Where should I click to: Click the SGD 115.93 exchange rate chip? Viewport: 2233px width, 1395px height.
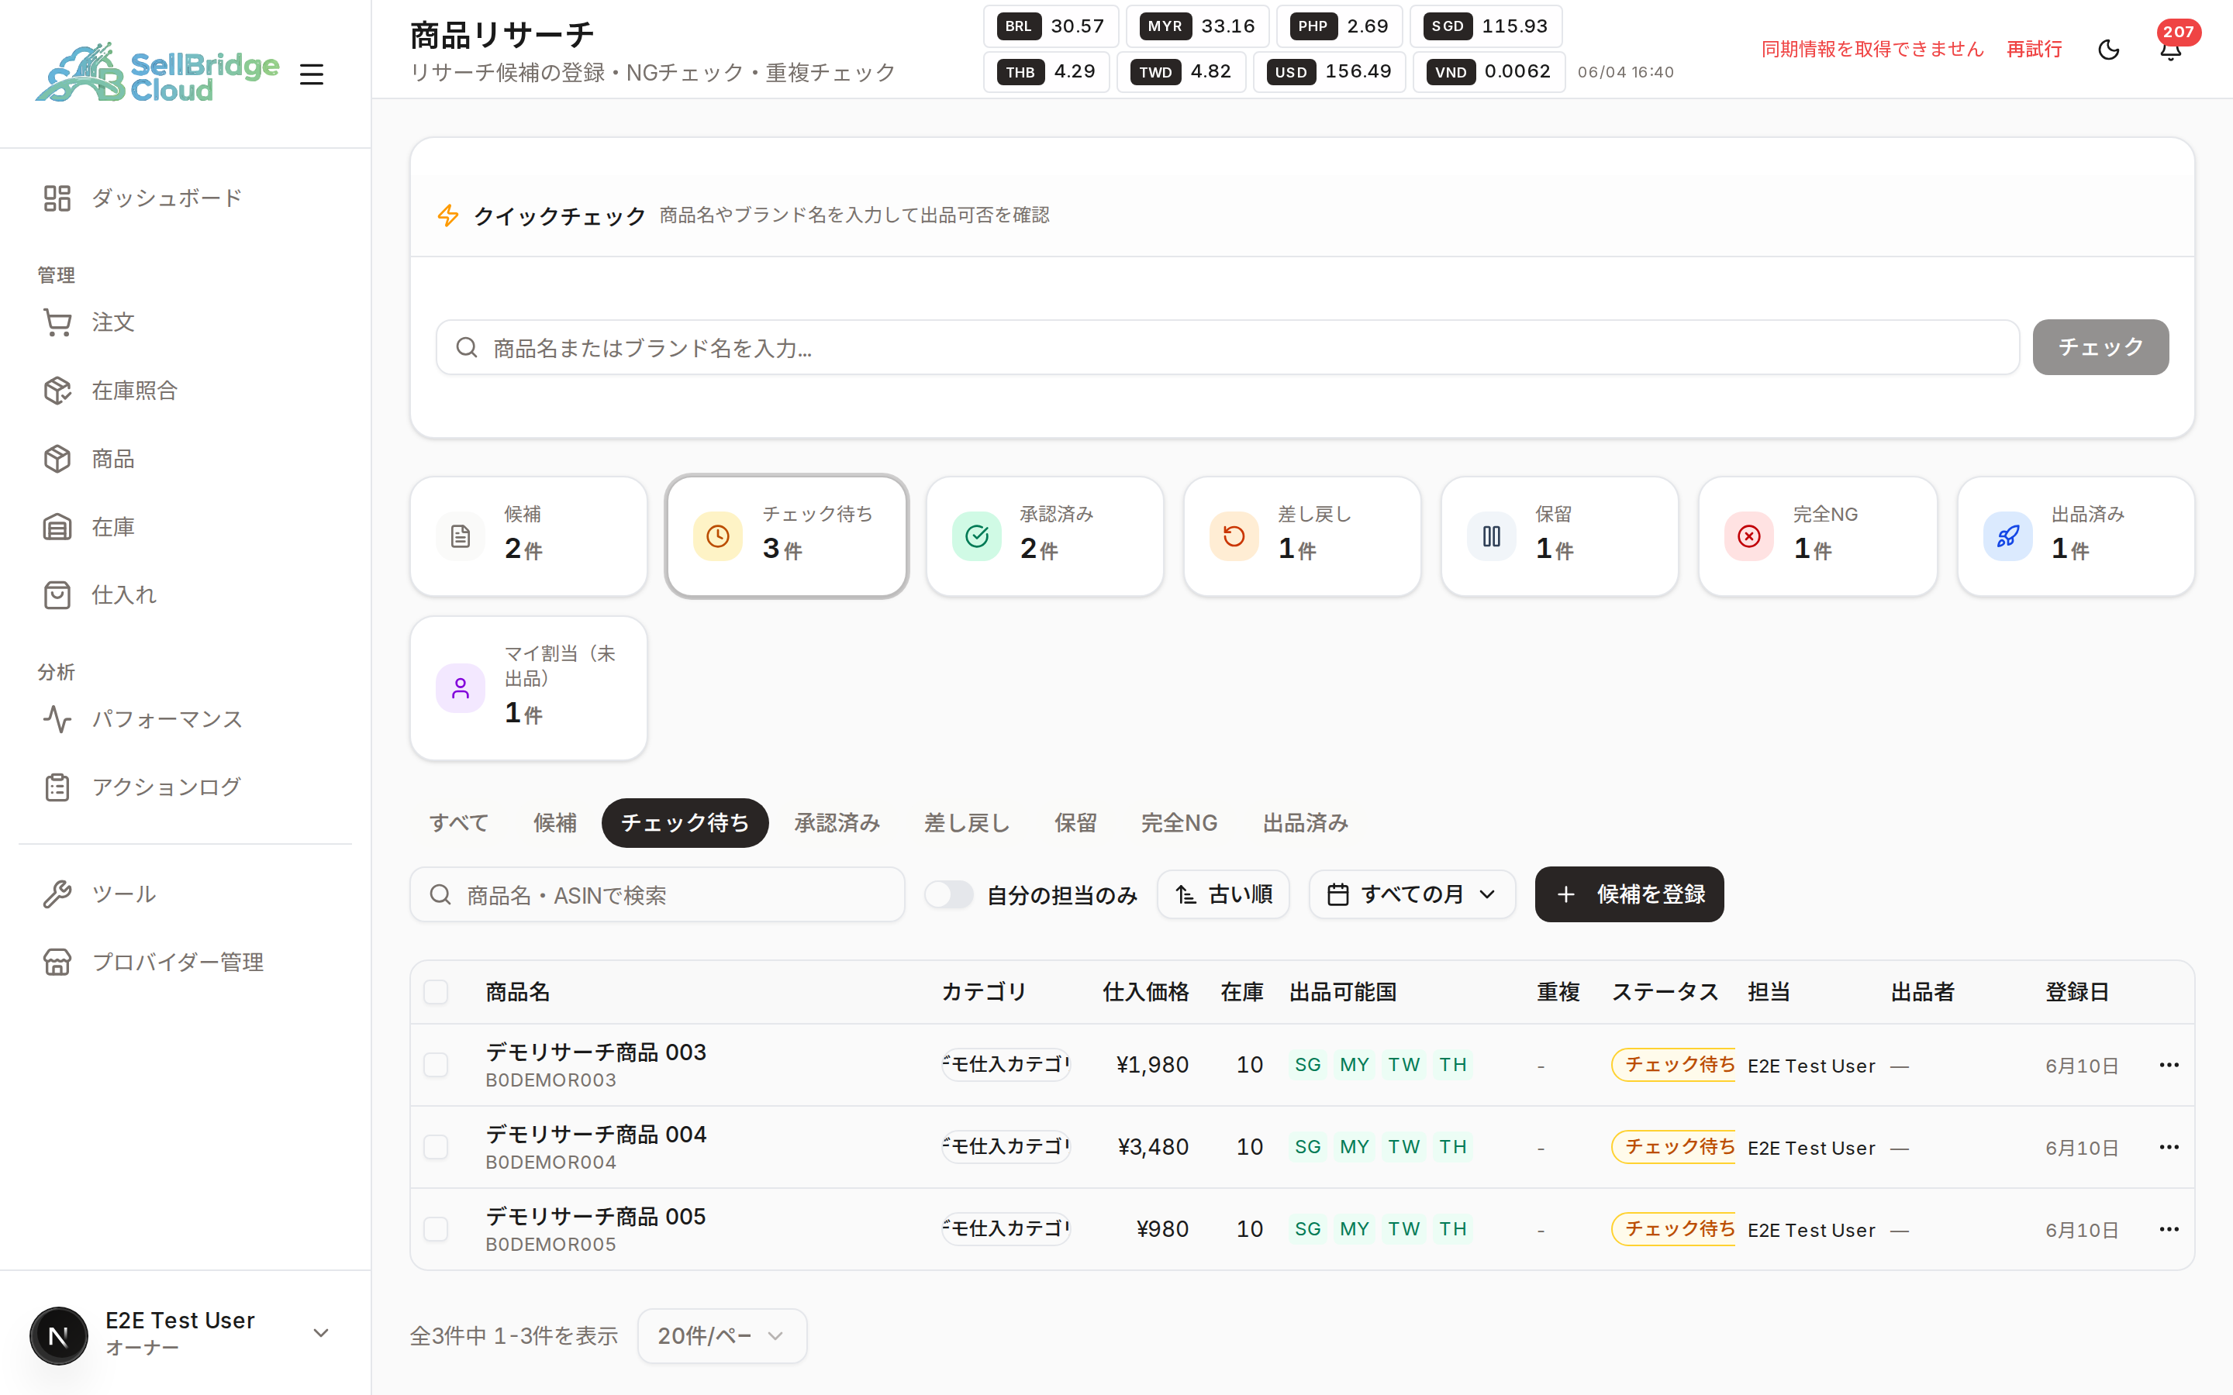pos(1486,26)
